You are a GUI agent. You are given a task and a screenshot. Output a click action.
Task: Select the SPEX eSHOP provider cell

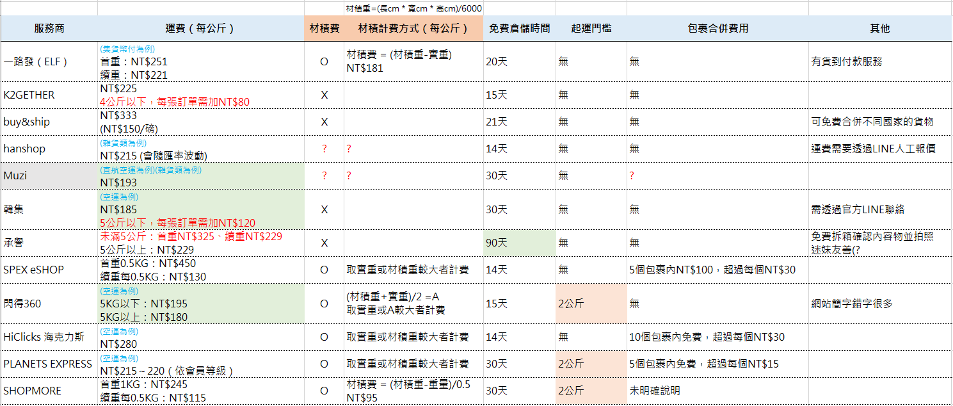(49, 270)
